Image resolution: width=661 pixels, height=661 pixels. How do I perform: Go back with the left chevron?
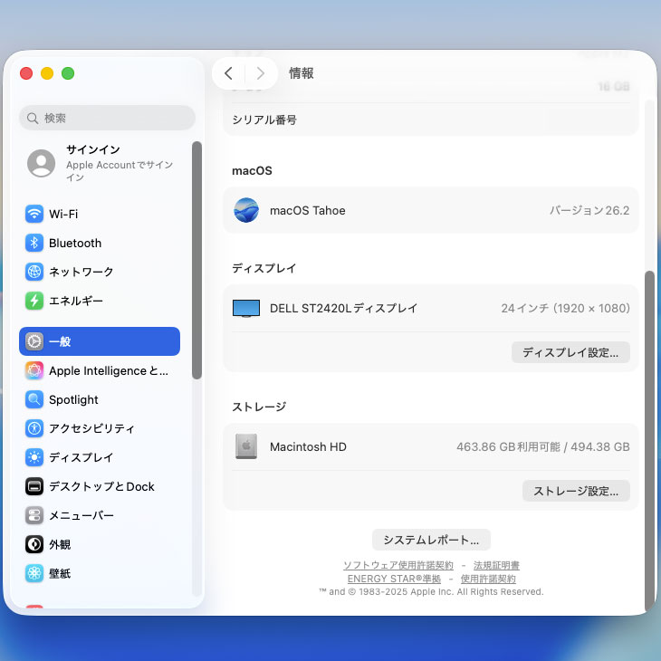coord(228,73)
